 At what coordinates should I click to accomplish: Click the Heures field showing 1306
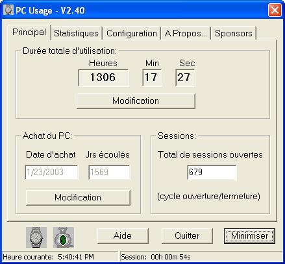tap(103, 78)
